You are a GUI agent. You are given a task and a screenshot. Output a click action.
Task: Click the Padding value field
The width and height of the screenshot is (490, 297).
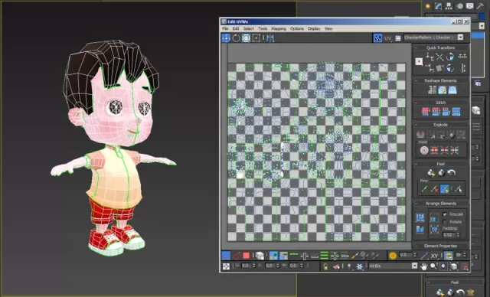coord(449,235)
